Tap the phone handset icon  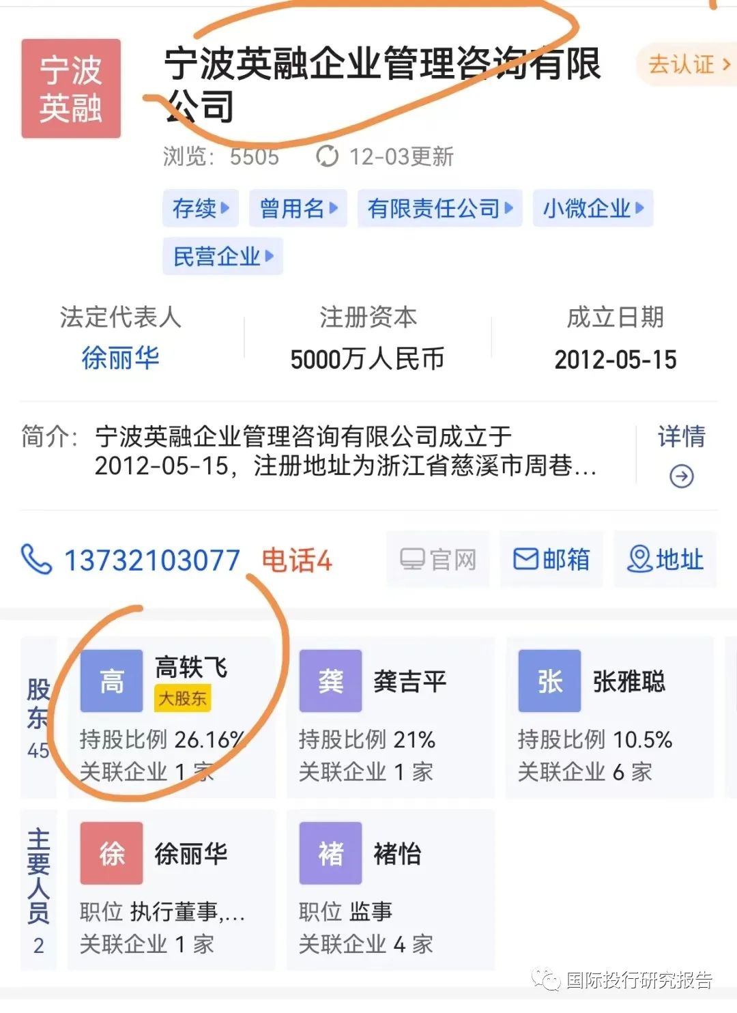(x=36, y=560)
